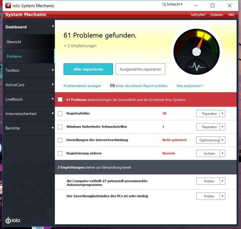Click the 2 Empfehlungen section header
Image resolution: width=241 pixels, height=229 pixels.
[x=146, y=167]
